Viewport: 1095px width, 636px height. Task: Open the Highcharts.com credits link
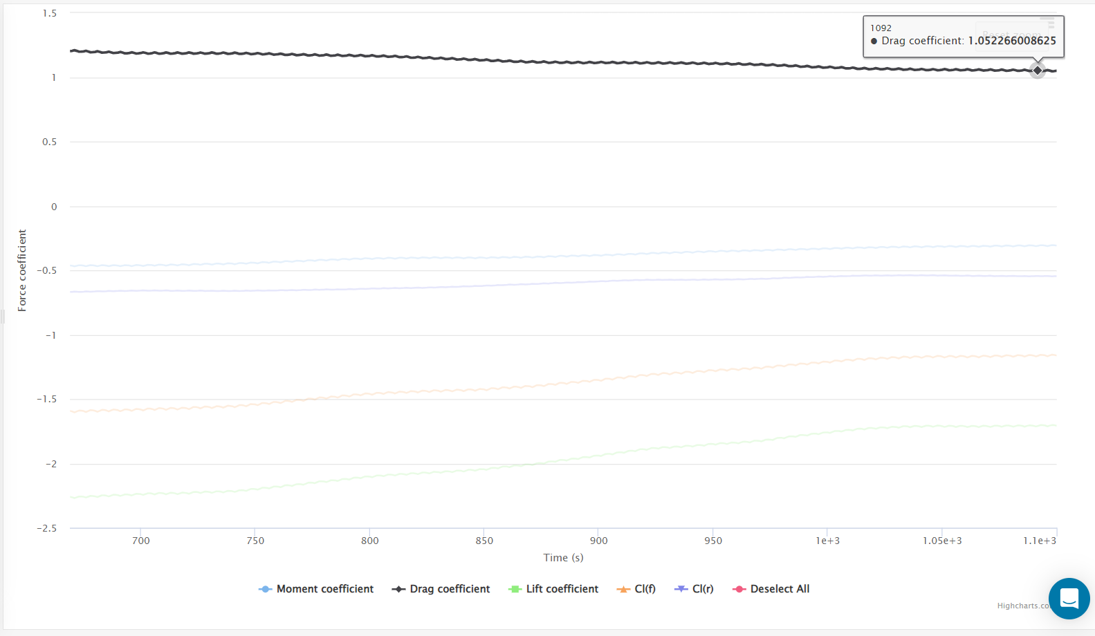pos(1024,606)
